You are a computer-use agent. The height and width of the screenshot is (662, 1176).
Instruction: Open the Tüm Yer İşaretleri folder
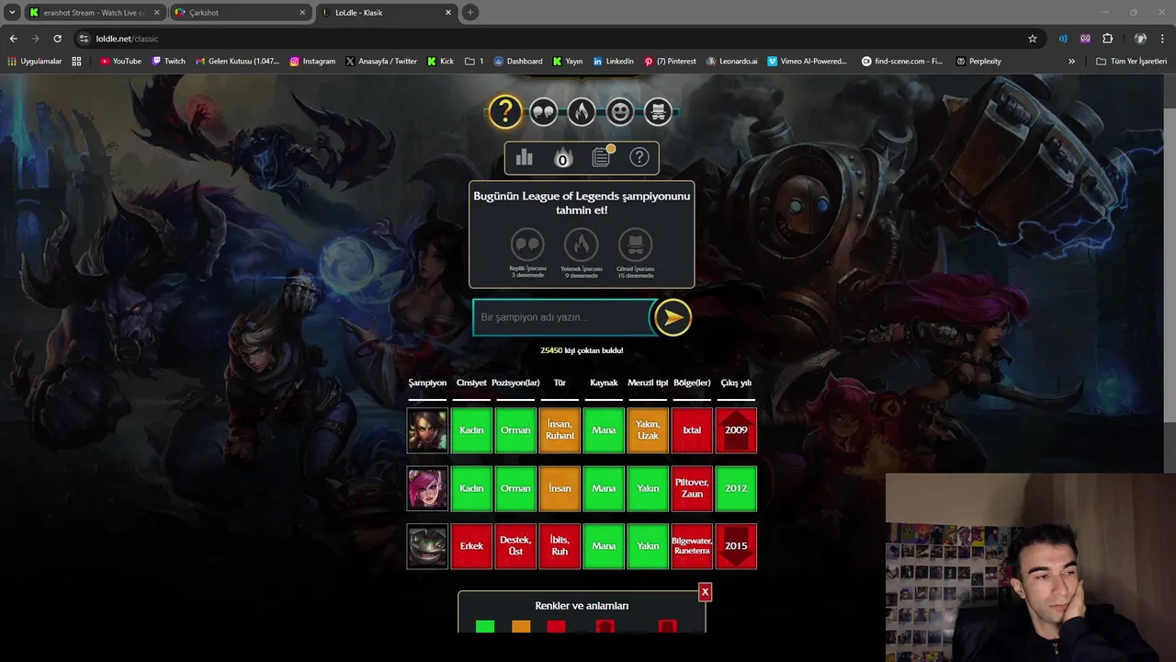click(1131, 62)
